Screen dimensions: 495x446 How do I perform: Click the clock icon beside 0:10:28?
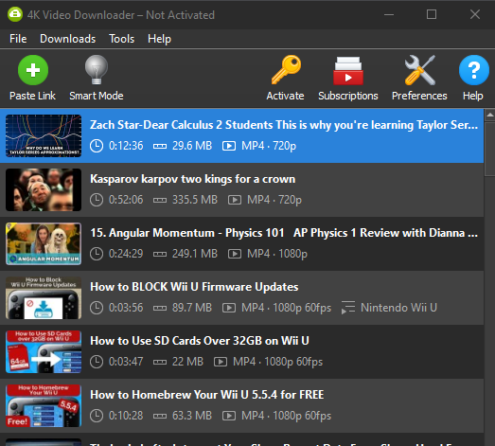pos(97,416)
